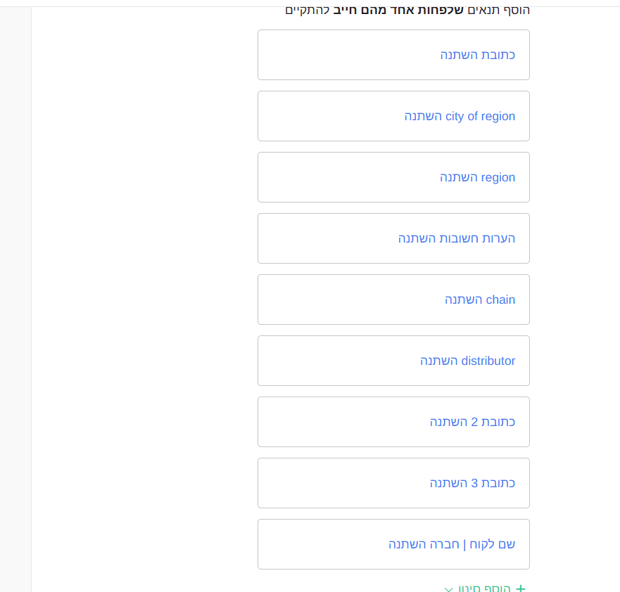Click the green plus icon near הוסף סינון
Image resolution: width=620 pixels, height=592 pixels.
(521, 588)
